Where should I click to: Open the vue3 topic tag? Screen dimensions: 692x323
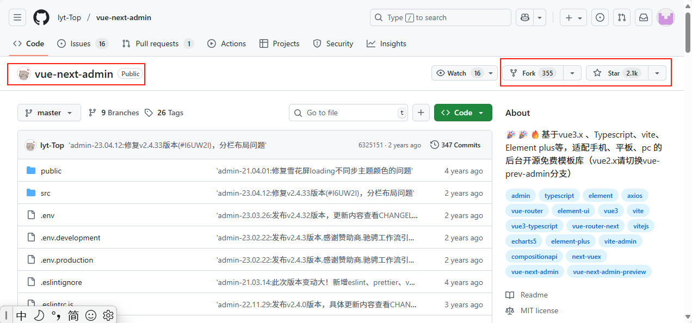[611, 211]
